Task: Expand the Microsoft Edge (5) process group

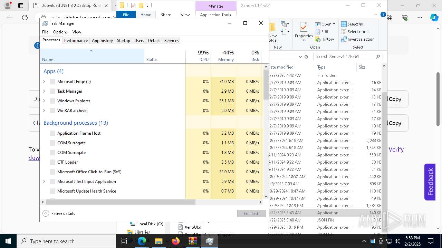Action: (x=44, y=82)
